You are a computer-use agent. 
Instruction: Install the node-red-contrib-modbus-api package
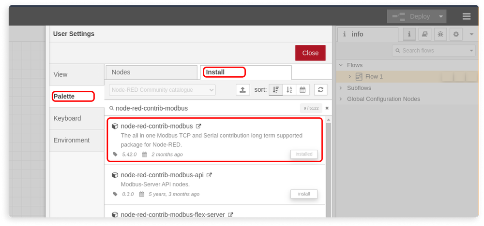pos(303,194)
